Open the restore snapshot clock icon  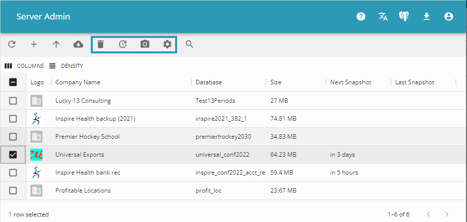tap(123, 44)
